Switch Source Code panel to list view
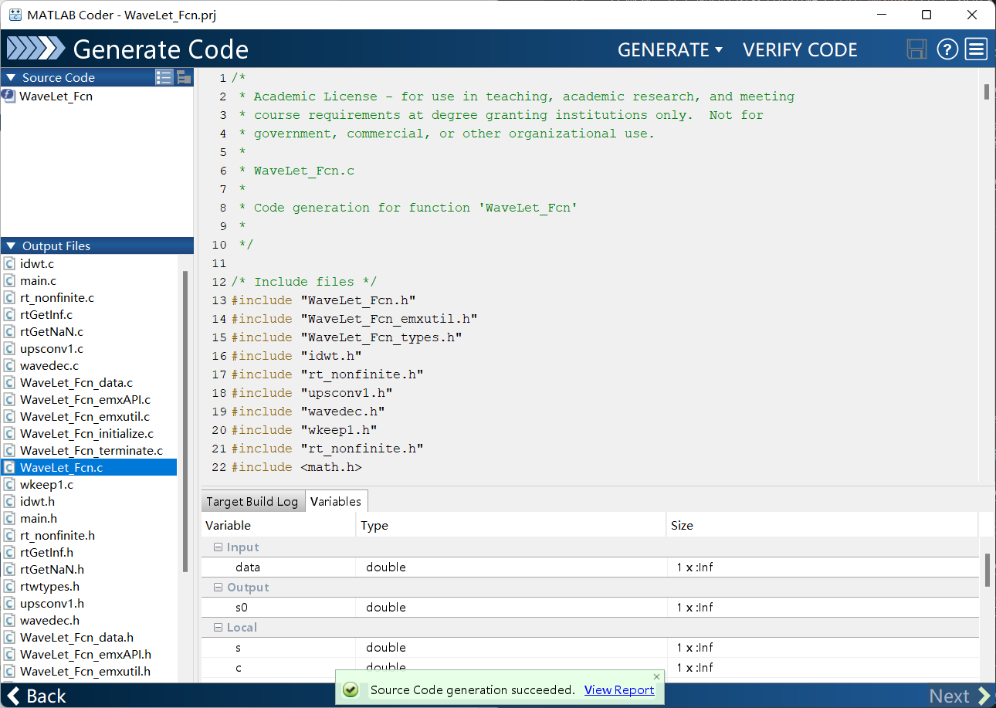Viewport: 996px width, 708px height. pyautogui.click(x=164, y=77)
